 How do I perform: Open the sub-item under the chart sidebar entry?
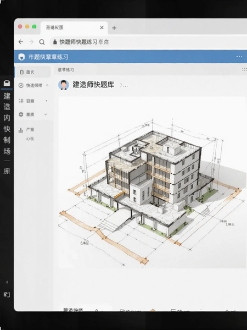pyautogui.click(x=30, y=139)
